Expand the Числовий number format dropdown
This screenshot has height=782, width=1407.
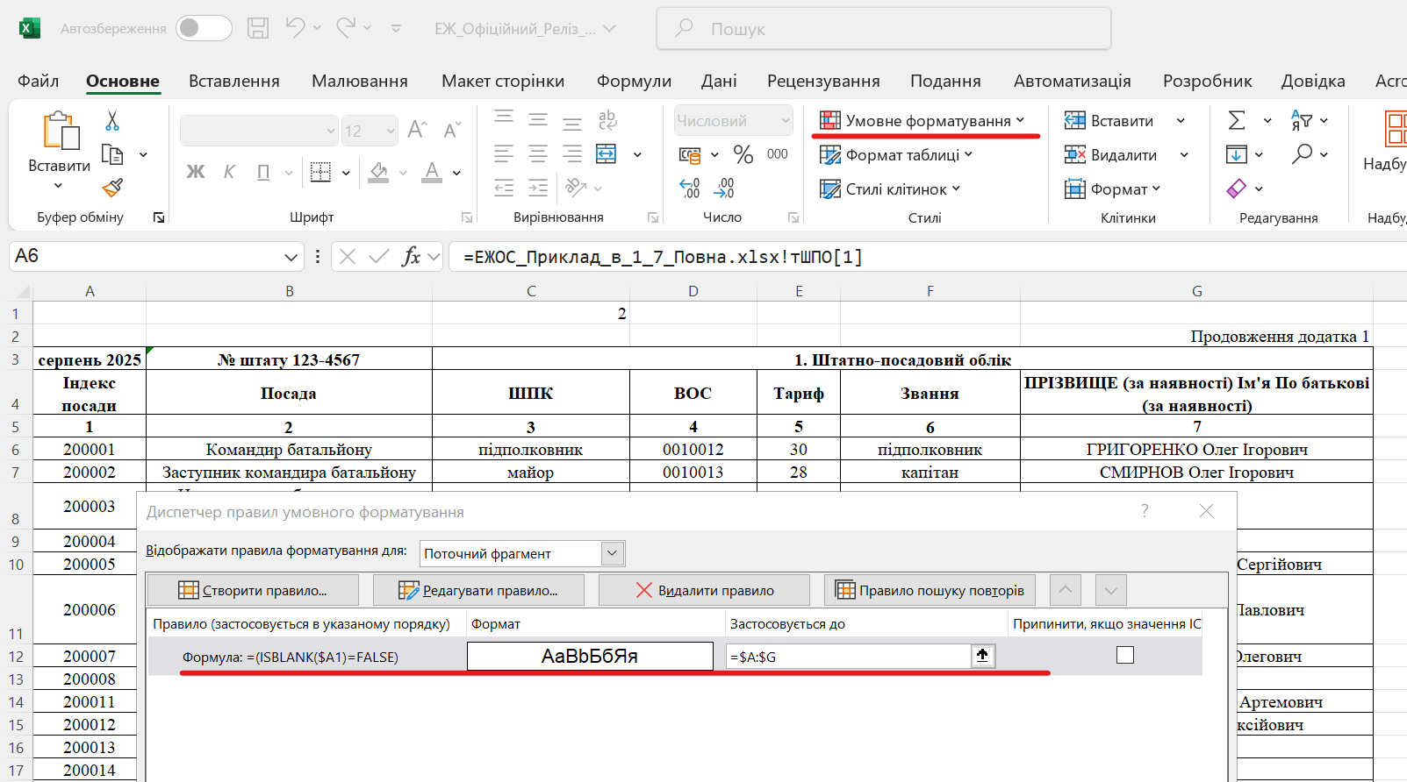785,121
